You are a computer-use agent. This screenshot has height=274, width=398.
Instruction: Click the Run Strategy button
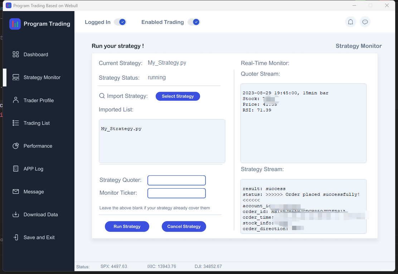click(127, 226)
